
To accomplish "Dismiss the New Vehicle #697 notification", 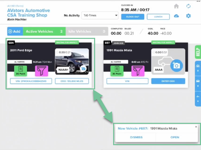I will coord(136,137).
